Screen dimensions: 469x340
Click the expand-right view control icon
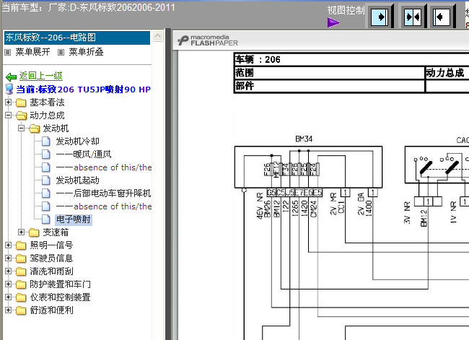(380, 17)
